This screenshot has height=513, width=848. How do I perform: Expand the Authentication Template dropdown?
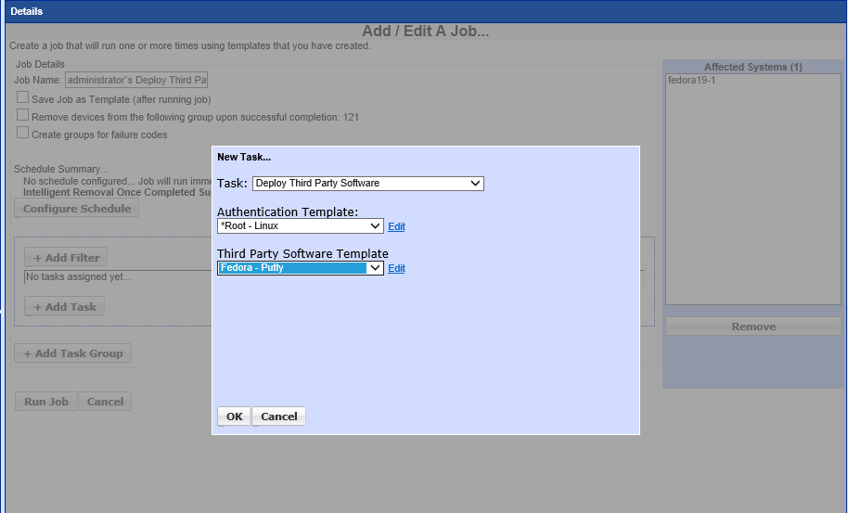tap(300, 226)
